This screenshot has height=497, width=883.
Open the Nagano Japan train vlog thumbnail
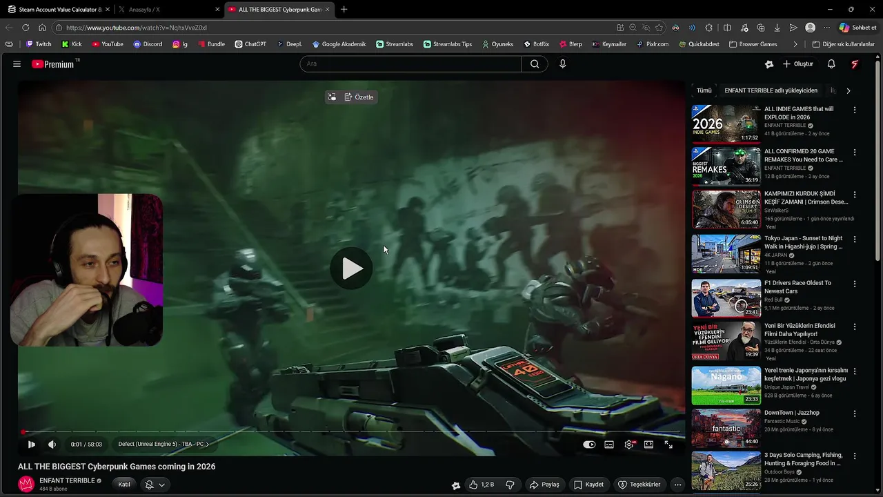(726, 386)
